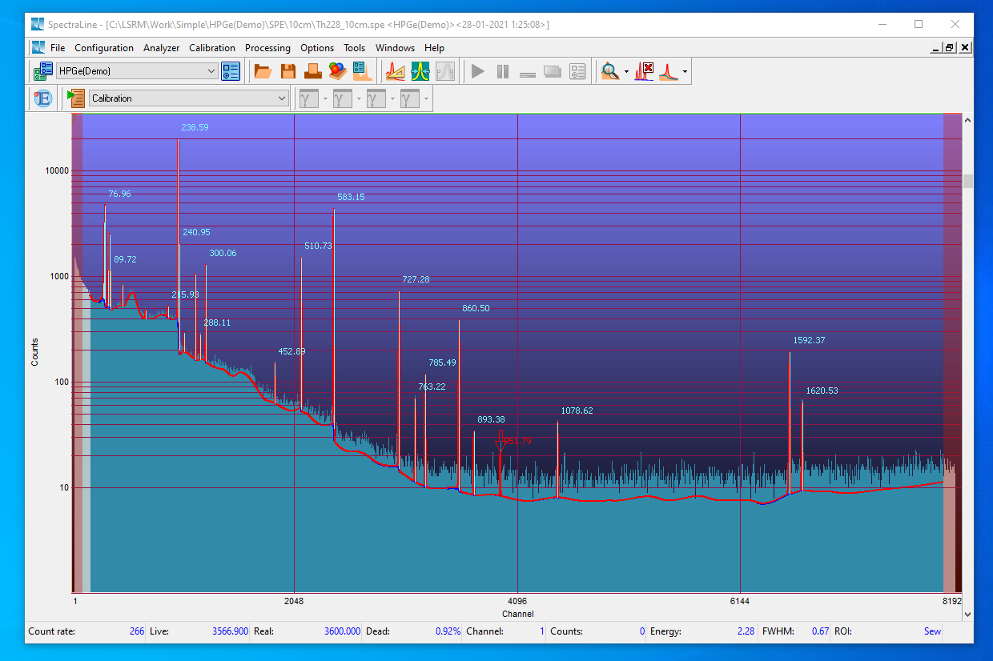Click the save spectrum floppy disk icon
993x661 pixels.
pos(287,71)
